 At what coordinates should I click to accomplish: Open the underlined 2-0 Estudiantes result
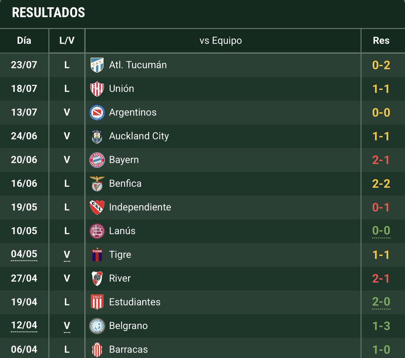(381, 302)
